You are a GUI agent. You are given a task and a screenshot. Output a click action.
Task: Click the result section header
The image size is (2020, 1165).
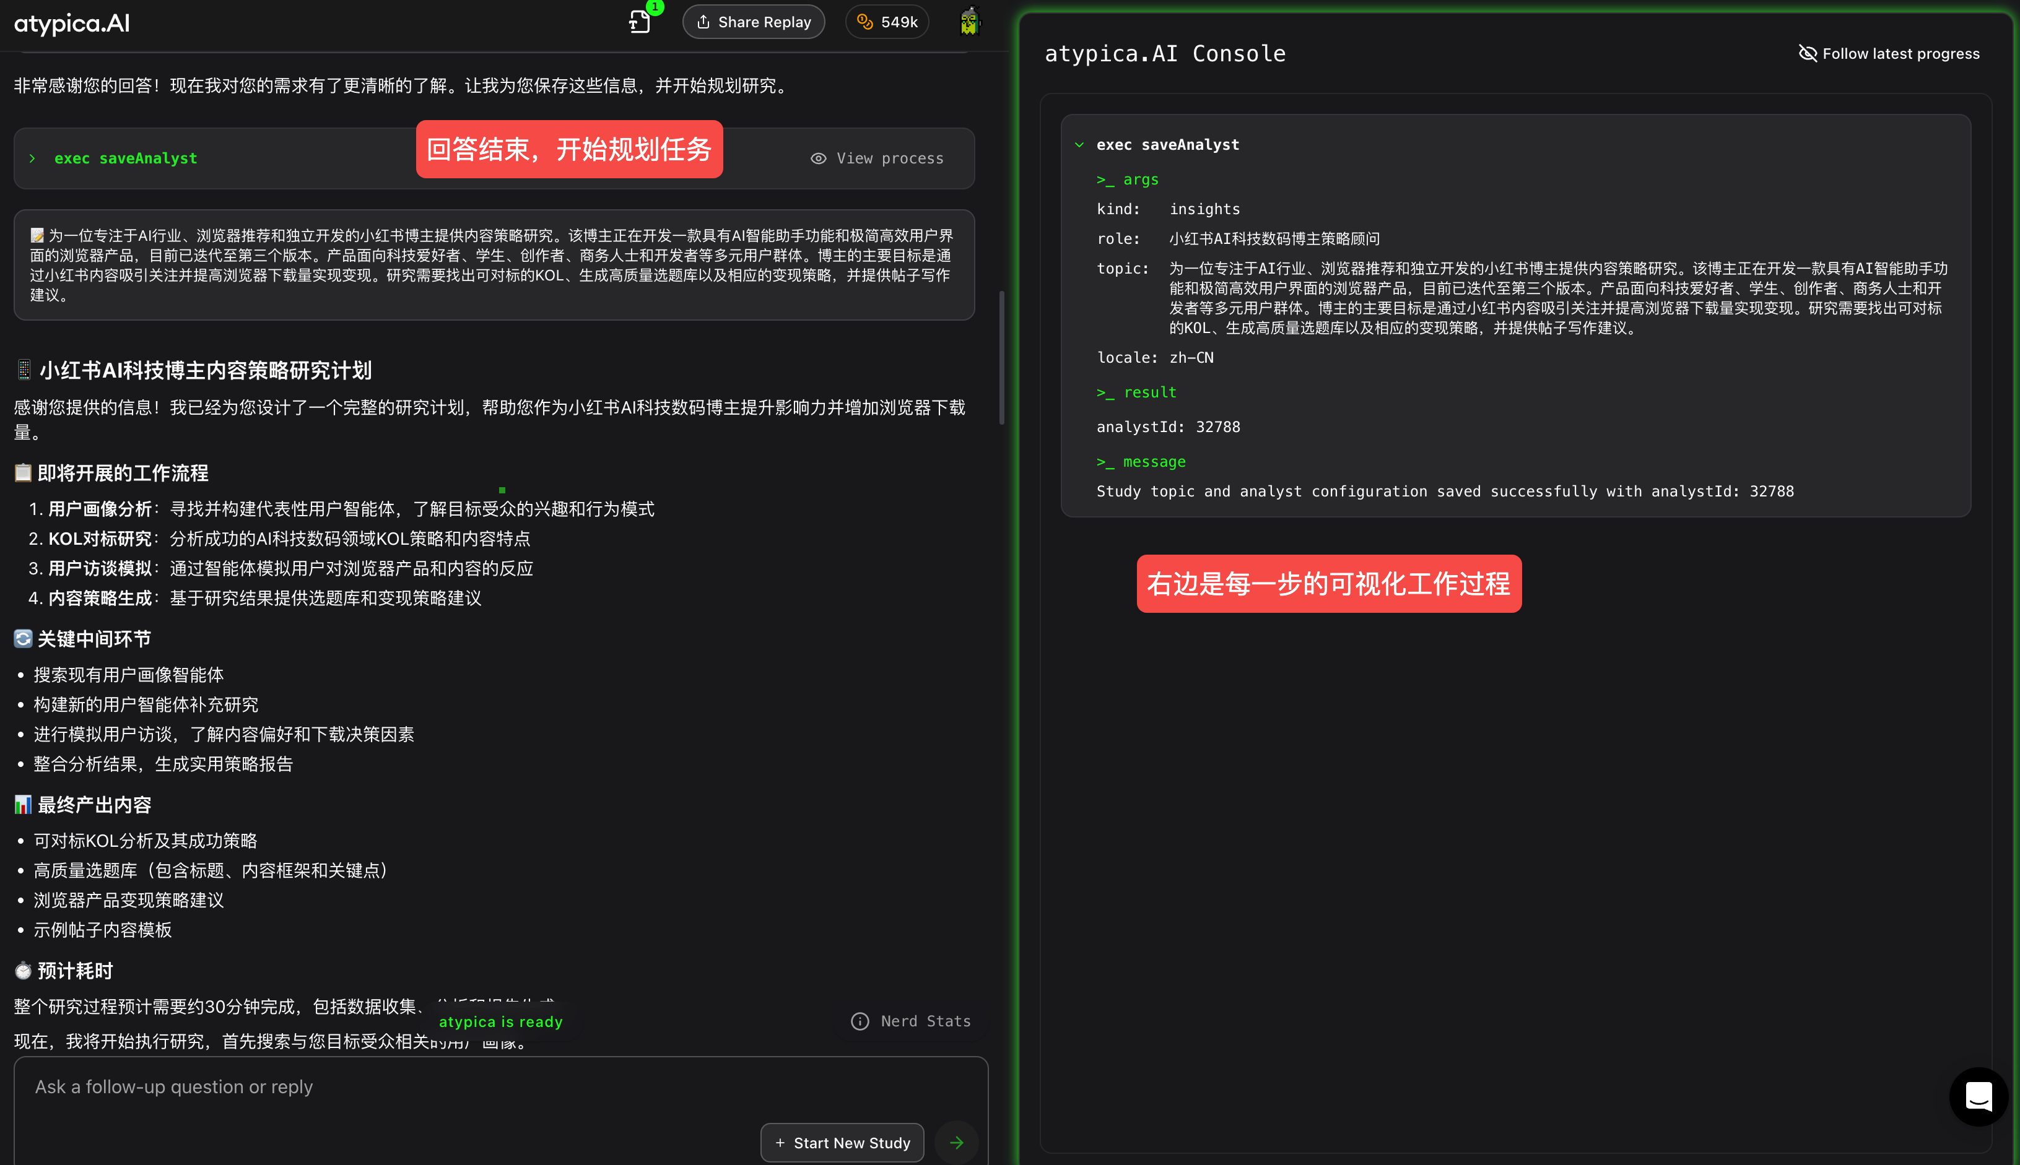1136,392
